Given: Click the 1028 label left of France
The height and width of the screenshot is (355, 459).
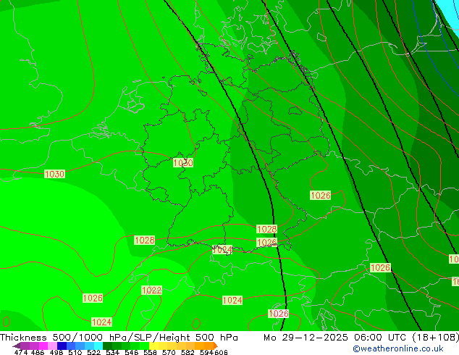Looking at the screenshot, I should [x=144, y=241].
